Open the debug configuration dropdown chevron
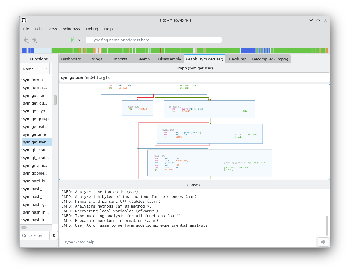This screenshot has width=350, height=271. click(x=80, y=40)
